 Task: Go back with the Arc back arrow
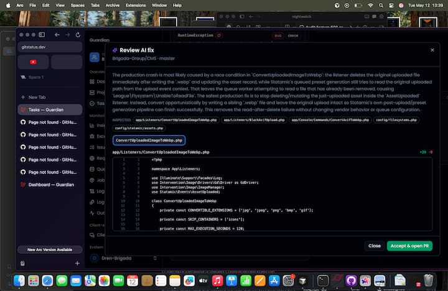(57, 35)
